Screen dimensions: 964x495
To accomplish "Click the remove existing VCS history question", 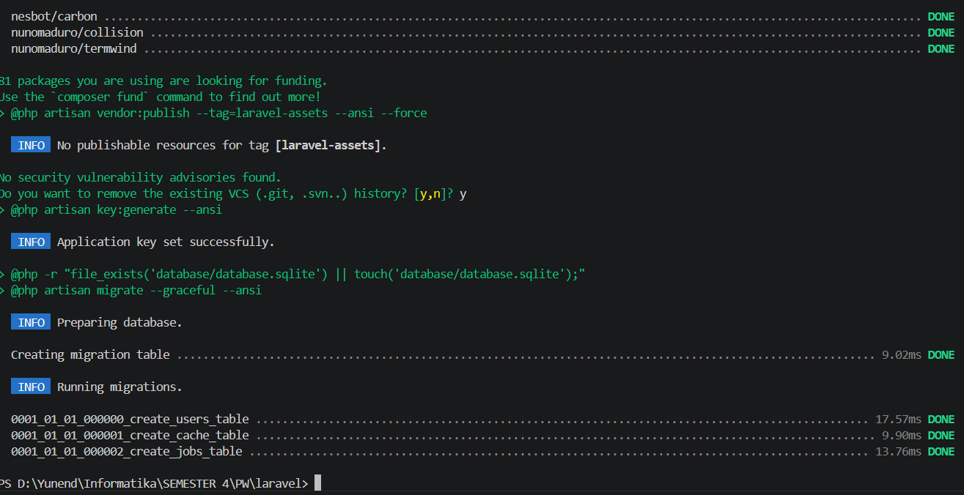I will click(233, 193).
